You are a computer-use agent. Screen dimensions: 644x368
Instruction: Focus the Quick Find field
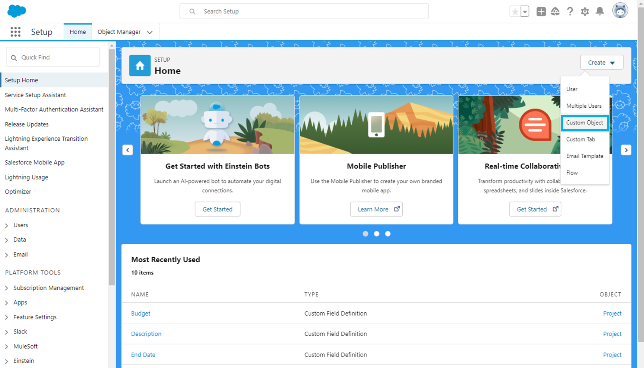click(x=53, y=57)
